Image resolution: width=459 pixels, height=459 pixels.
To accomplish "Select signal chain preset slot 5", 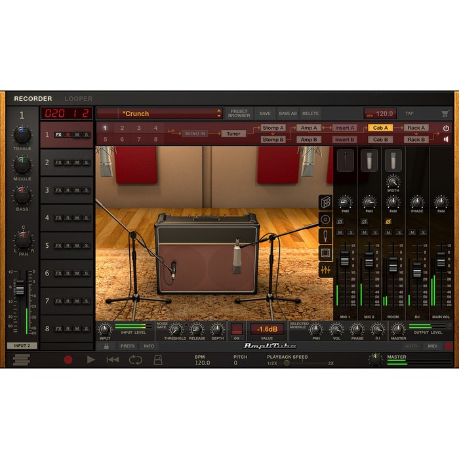I will (106, 140).
